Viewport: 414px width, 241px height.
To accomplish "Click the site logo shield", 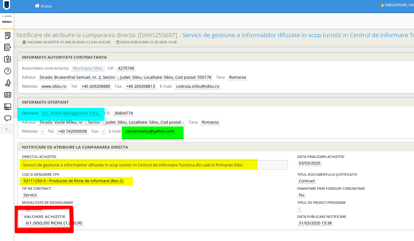I will pos(6,5).
